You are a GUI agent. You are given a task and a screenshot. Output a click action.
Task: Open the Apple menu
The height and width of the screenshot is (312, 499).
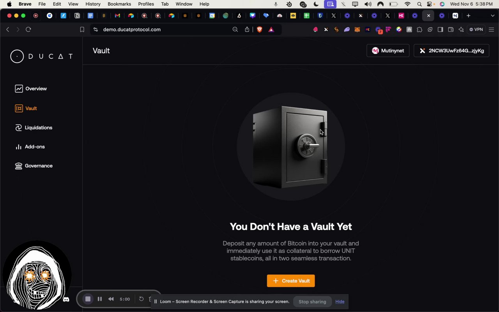point(9,4)
